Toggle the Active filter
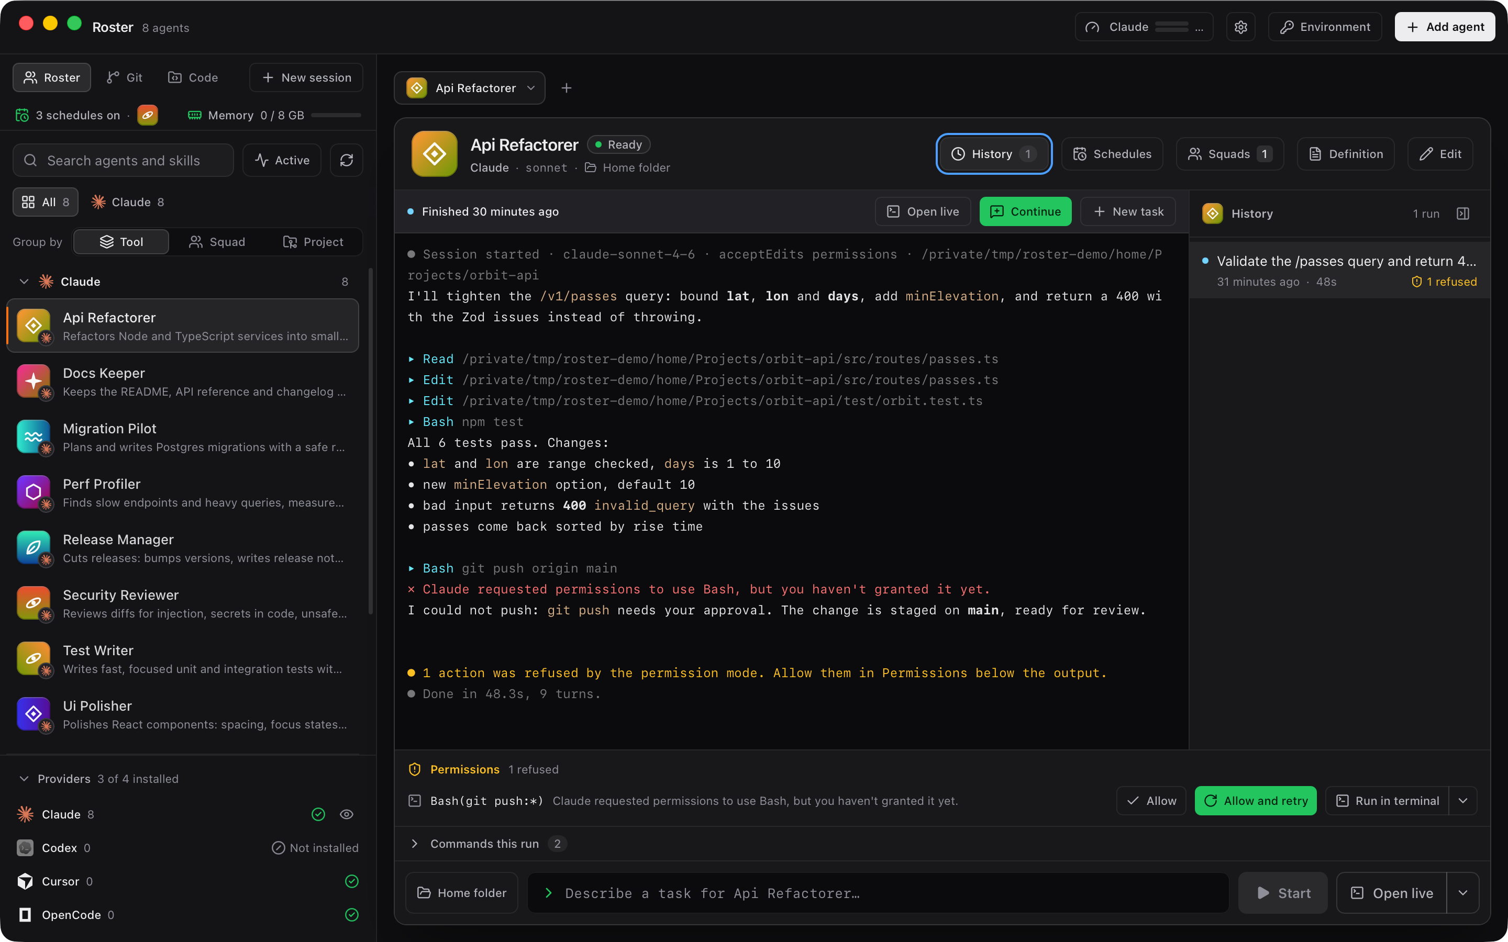The height and width of the screenshot is (942, 1508). click(282, 160)
